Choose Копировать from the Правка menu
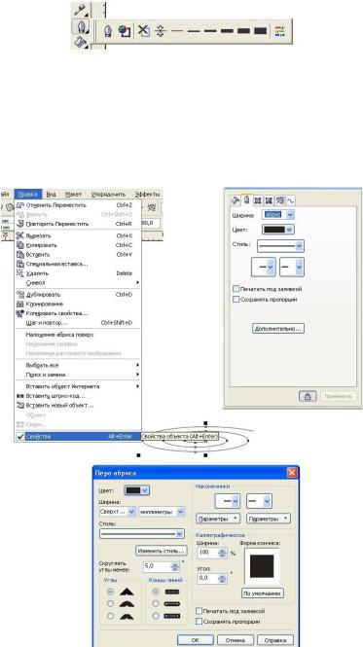 point(78,245)
